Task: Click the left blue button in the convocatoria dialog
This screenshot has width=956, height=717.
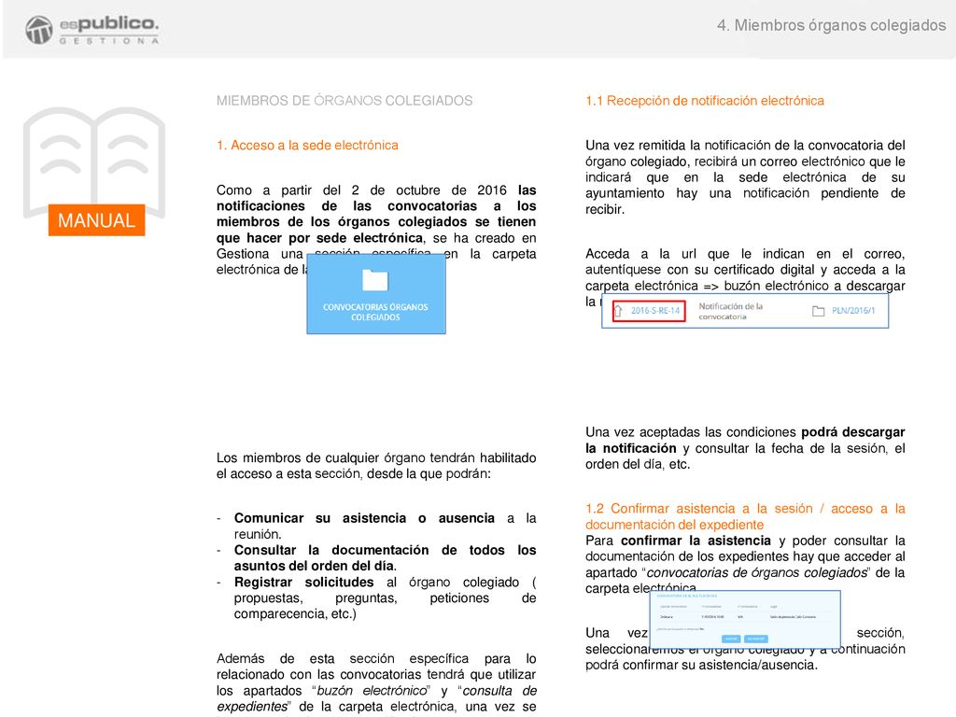Action: click(730, 639)
